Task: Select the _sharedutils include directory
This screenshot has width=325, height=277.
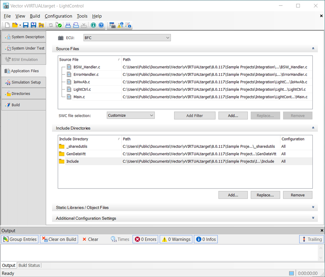Action: pyautogui.click(x=185, y=146)
